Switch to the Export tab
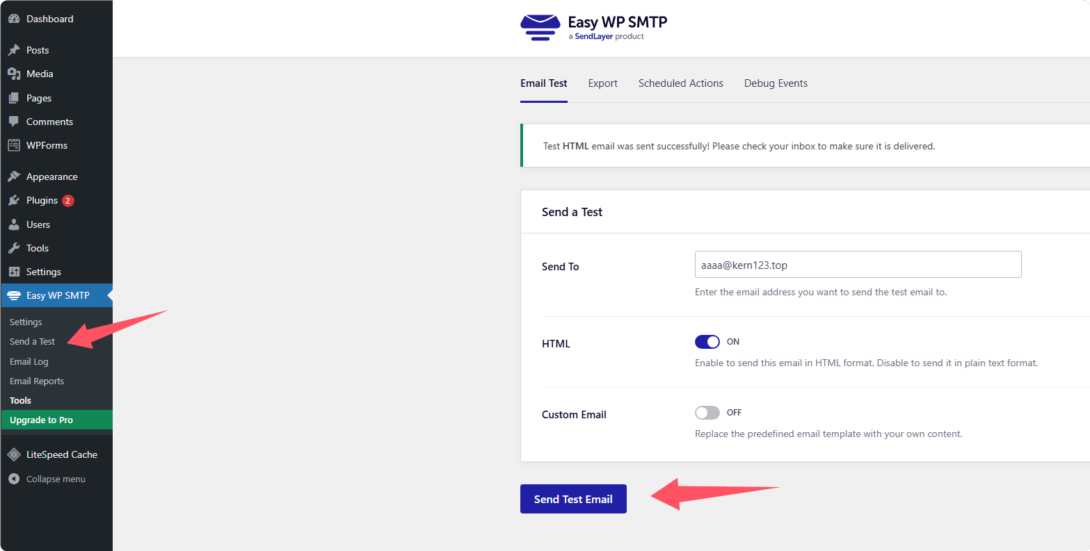The height and width of the screenshot is (551, 1090). tap(602, 83)
